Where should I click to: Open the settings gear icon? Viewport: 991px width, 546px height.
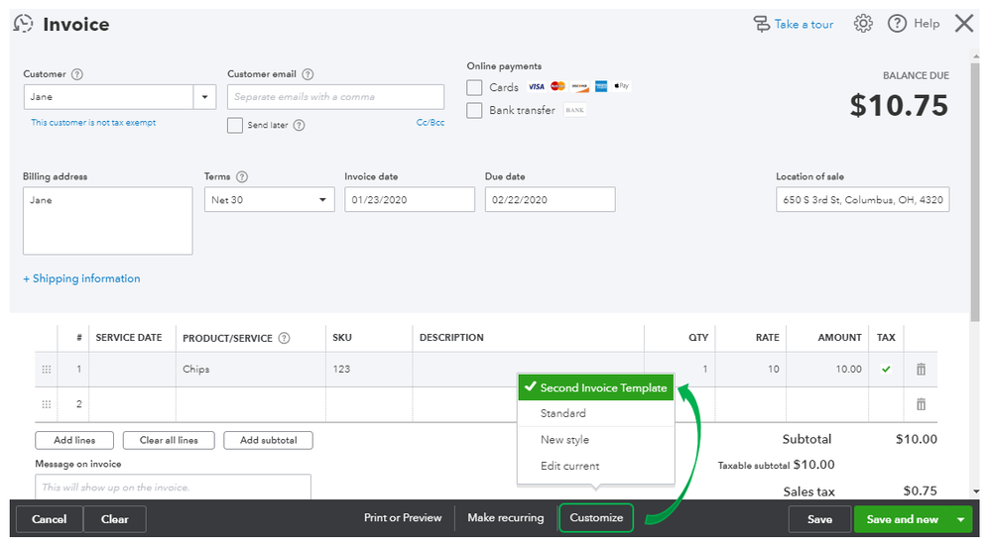[x=863, y=24]
